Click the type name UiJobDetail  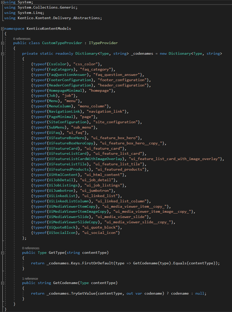(61, 181)
